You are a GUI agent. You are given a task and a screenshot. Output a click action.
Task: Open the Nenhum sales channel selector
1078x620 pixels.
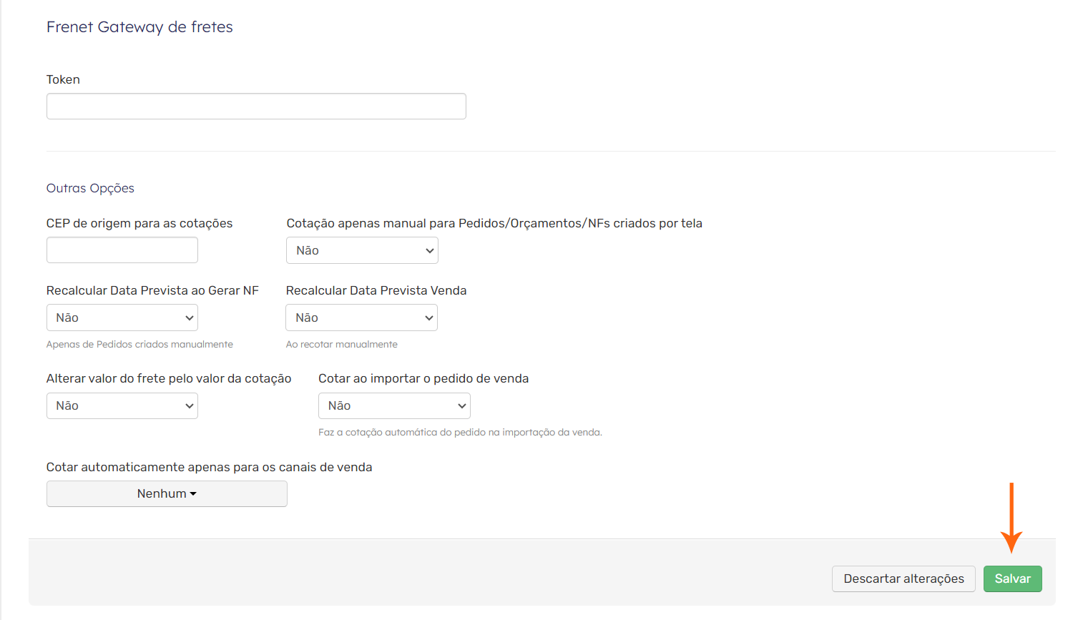point(167,493)
